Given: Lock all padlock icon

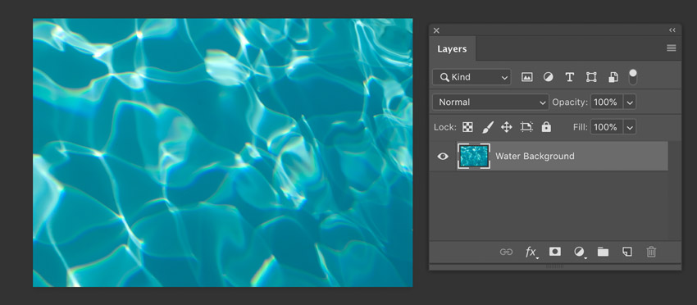Looking at the screenshot, I should (x=546, y=127).
